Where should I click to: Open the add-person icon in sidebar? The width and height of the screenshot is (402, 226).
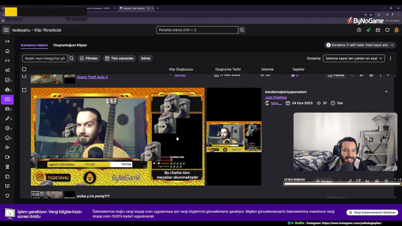[x=7, y=148]
